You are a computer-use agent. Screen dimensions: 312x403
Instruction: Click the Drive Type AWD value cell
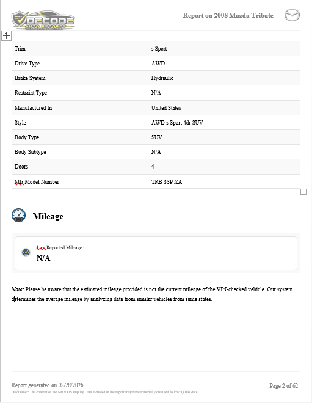pos(224,64)
